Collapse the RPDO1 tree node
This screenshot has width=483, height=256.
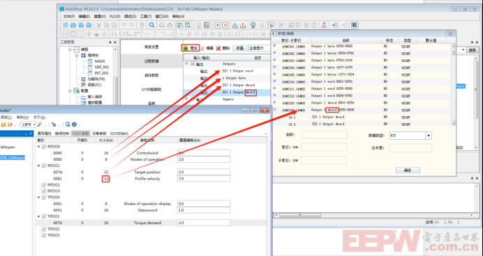(39, 166)
